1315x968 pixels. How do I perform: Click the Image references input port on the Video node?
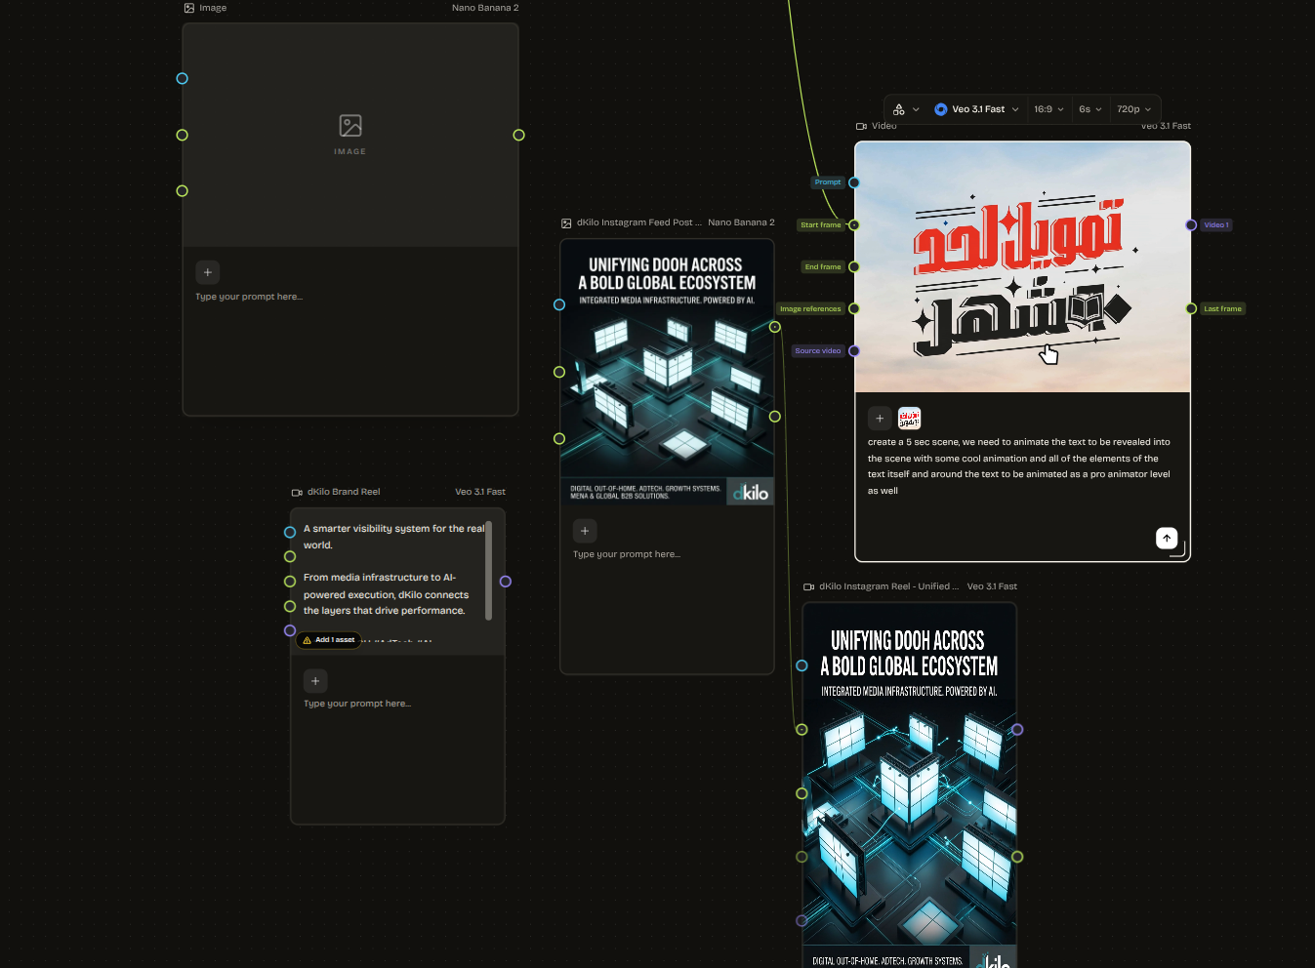coord(854,309)
